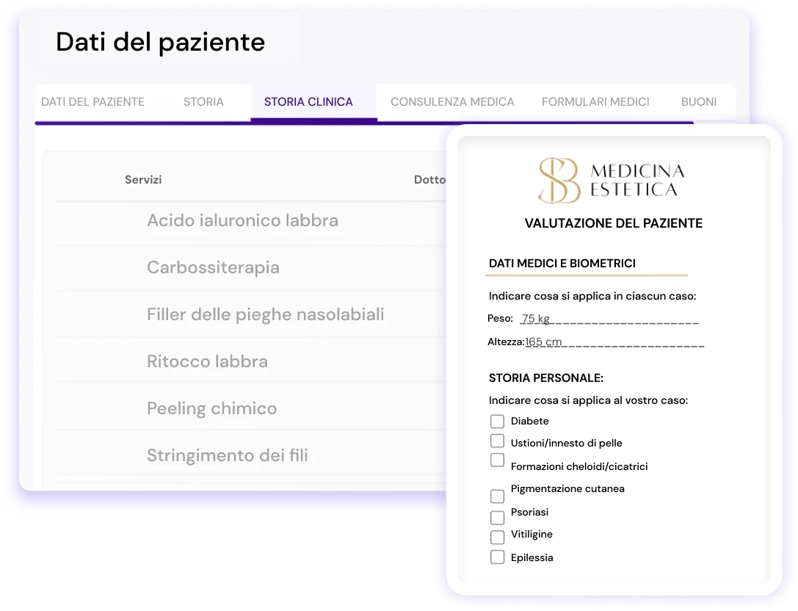798x611 pixels.
Task: Select the Carbossiterapia service row
Action: click(x=250, y=268)
